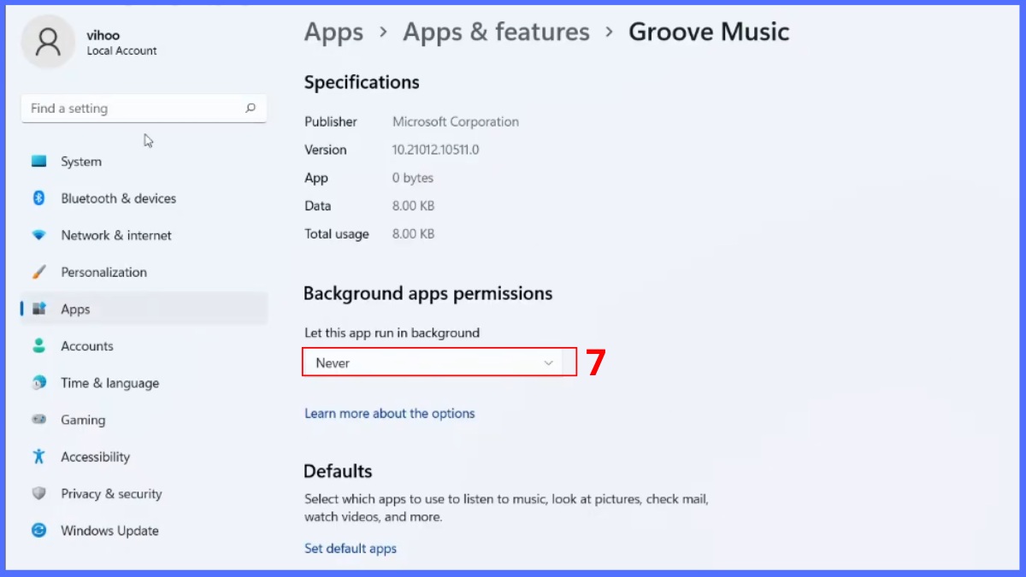
Task: Select the Accounts category
Action: (x=144, y=346)
